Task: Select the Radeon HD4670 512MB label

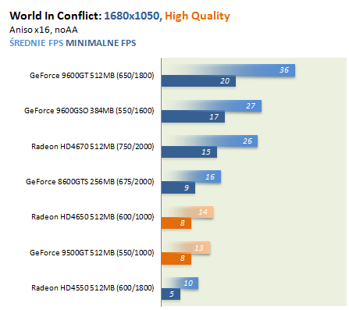Action: click(93, 147)
